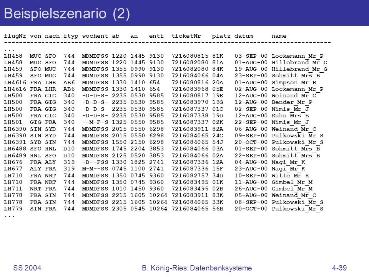The width and height of the screenshot is (369, 277).
Task: Select the "platz" column header
Action: tap(221, 36)
